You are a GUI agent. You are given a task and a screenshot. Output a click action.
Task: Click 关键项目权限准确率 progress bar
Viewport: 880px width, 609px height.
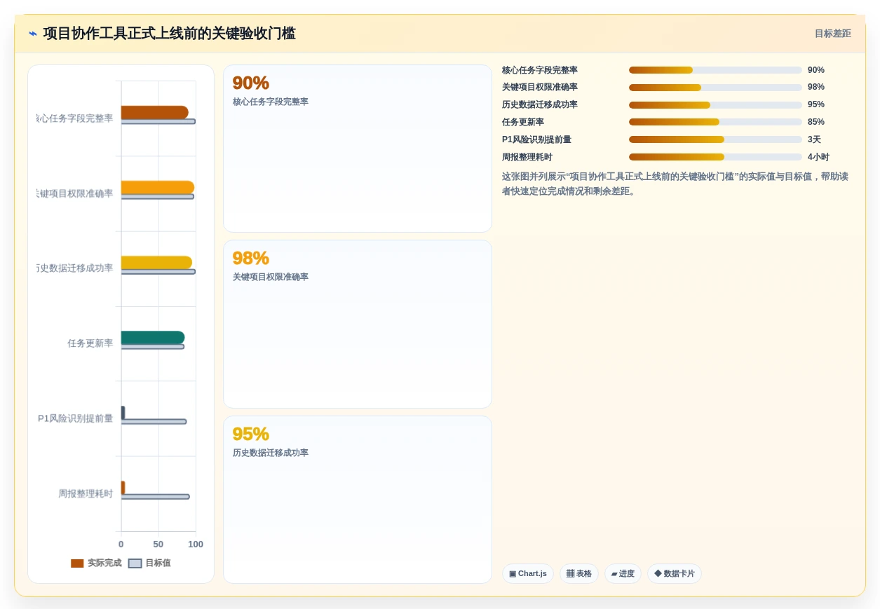715,88
